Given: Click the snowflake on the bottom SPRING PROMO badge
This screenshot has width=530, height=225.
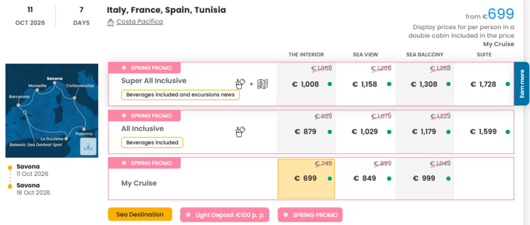Looking at the screenshot, I should [x=285, y=215].
